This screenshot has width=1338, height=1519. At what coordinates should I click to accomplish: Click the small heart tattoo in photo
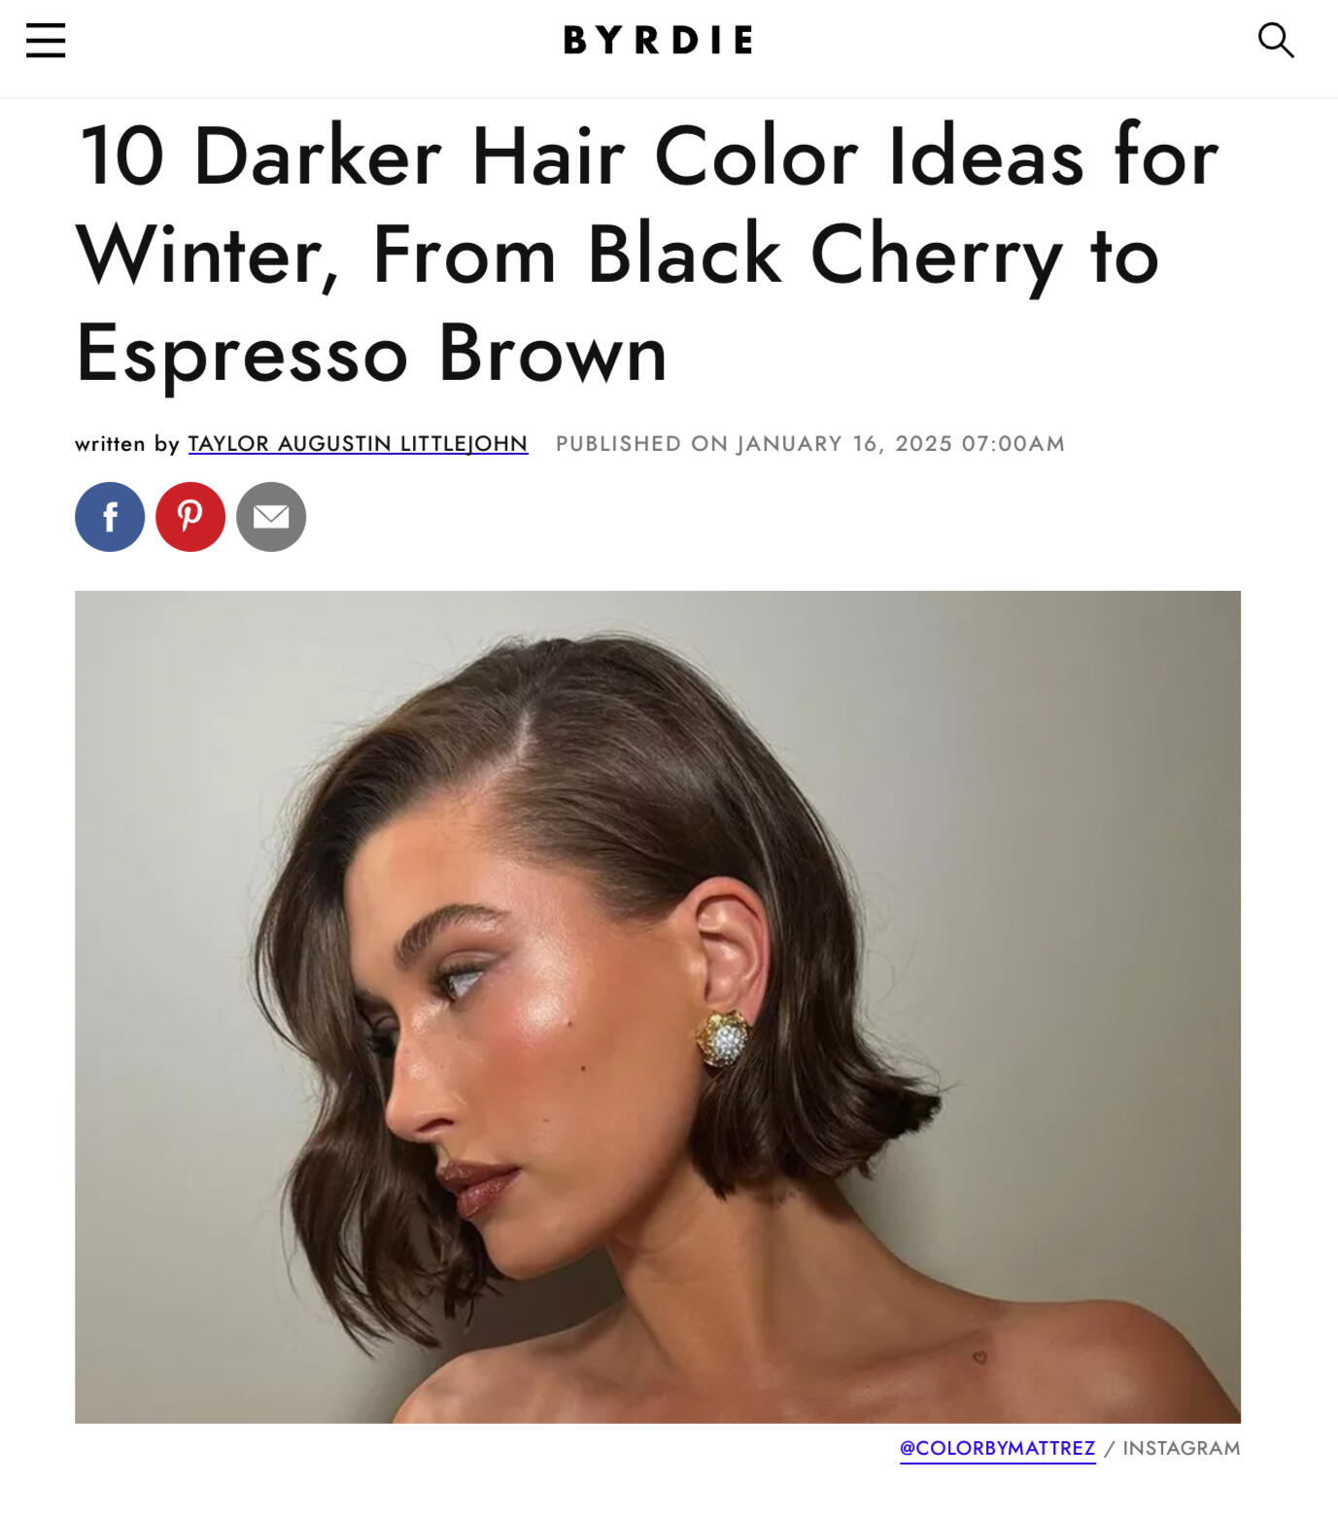979,1358
